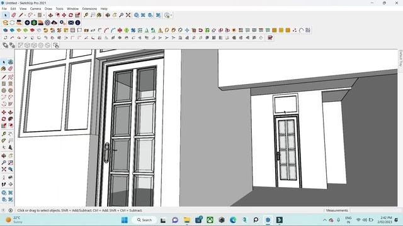Viewport: 403px width, 226px height.
Task: Open Microsoft Edge from taskbar
Action: (x=233, y=220)
